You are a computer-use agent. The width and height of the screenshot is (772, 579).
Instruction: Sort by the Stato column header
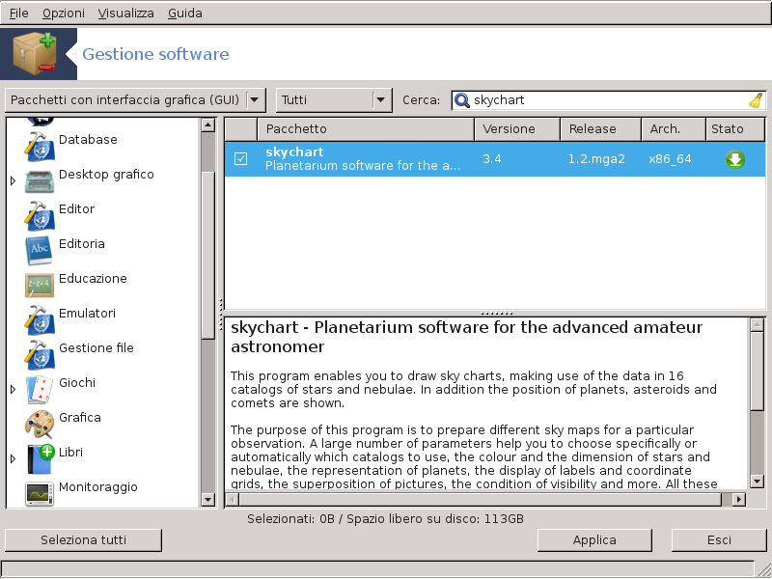[735, 129]
